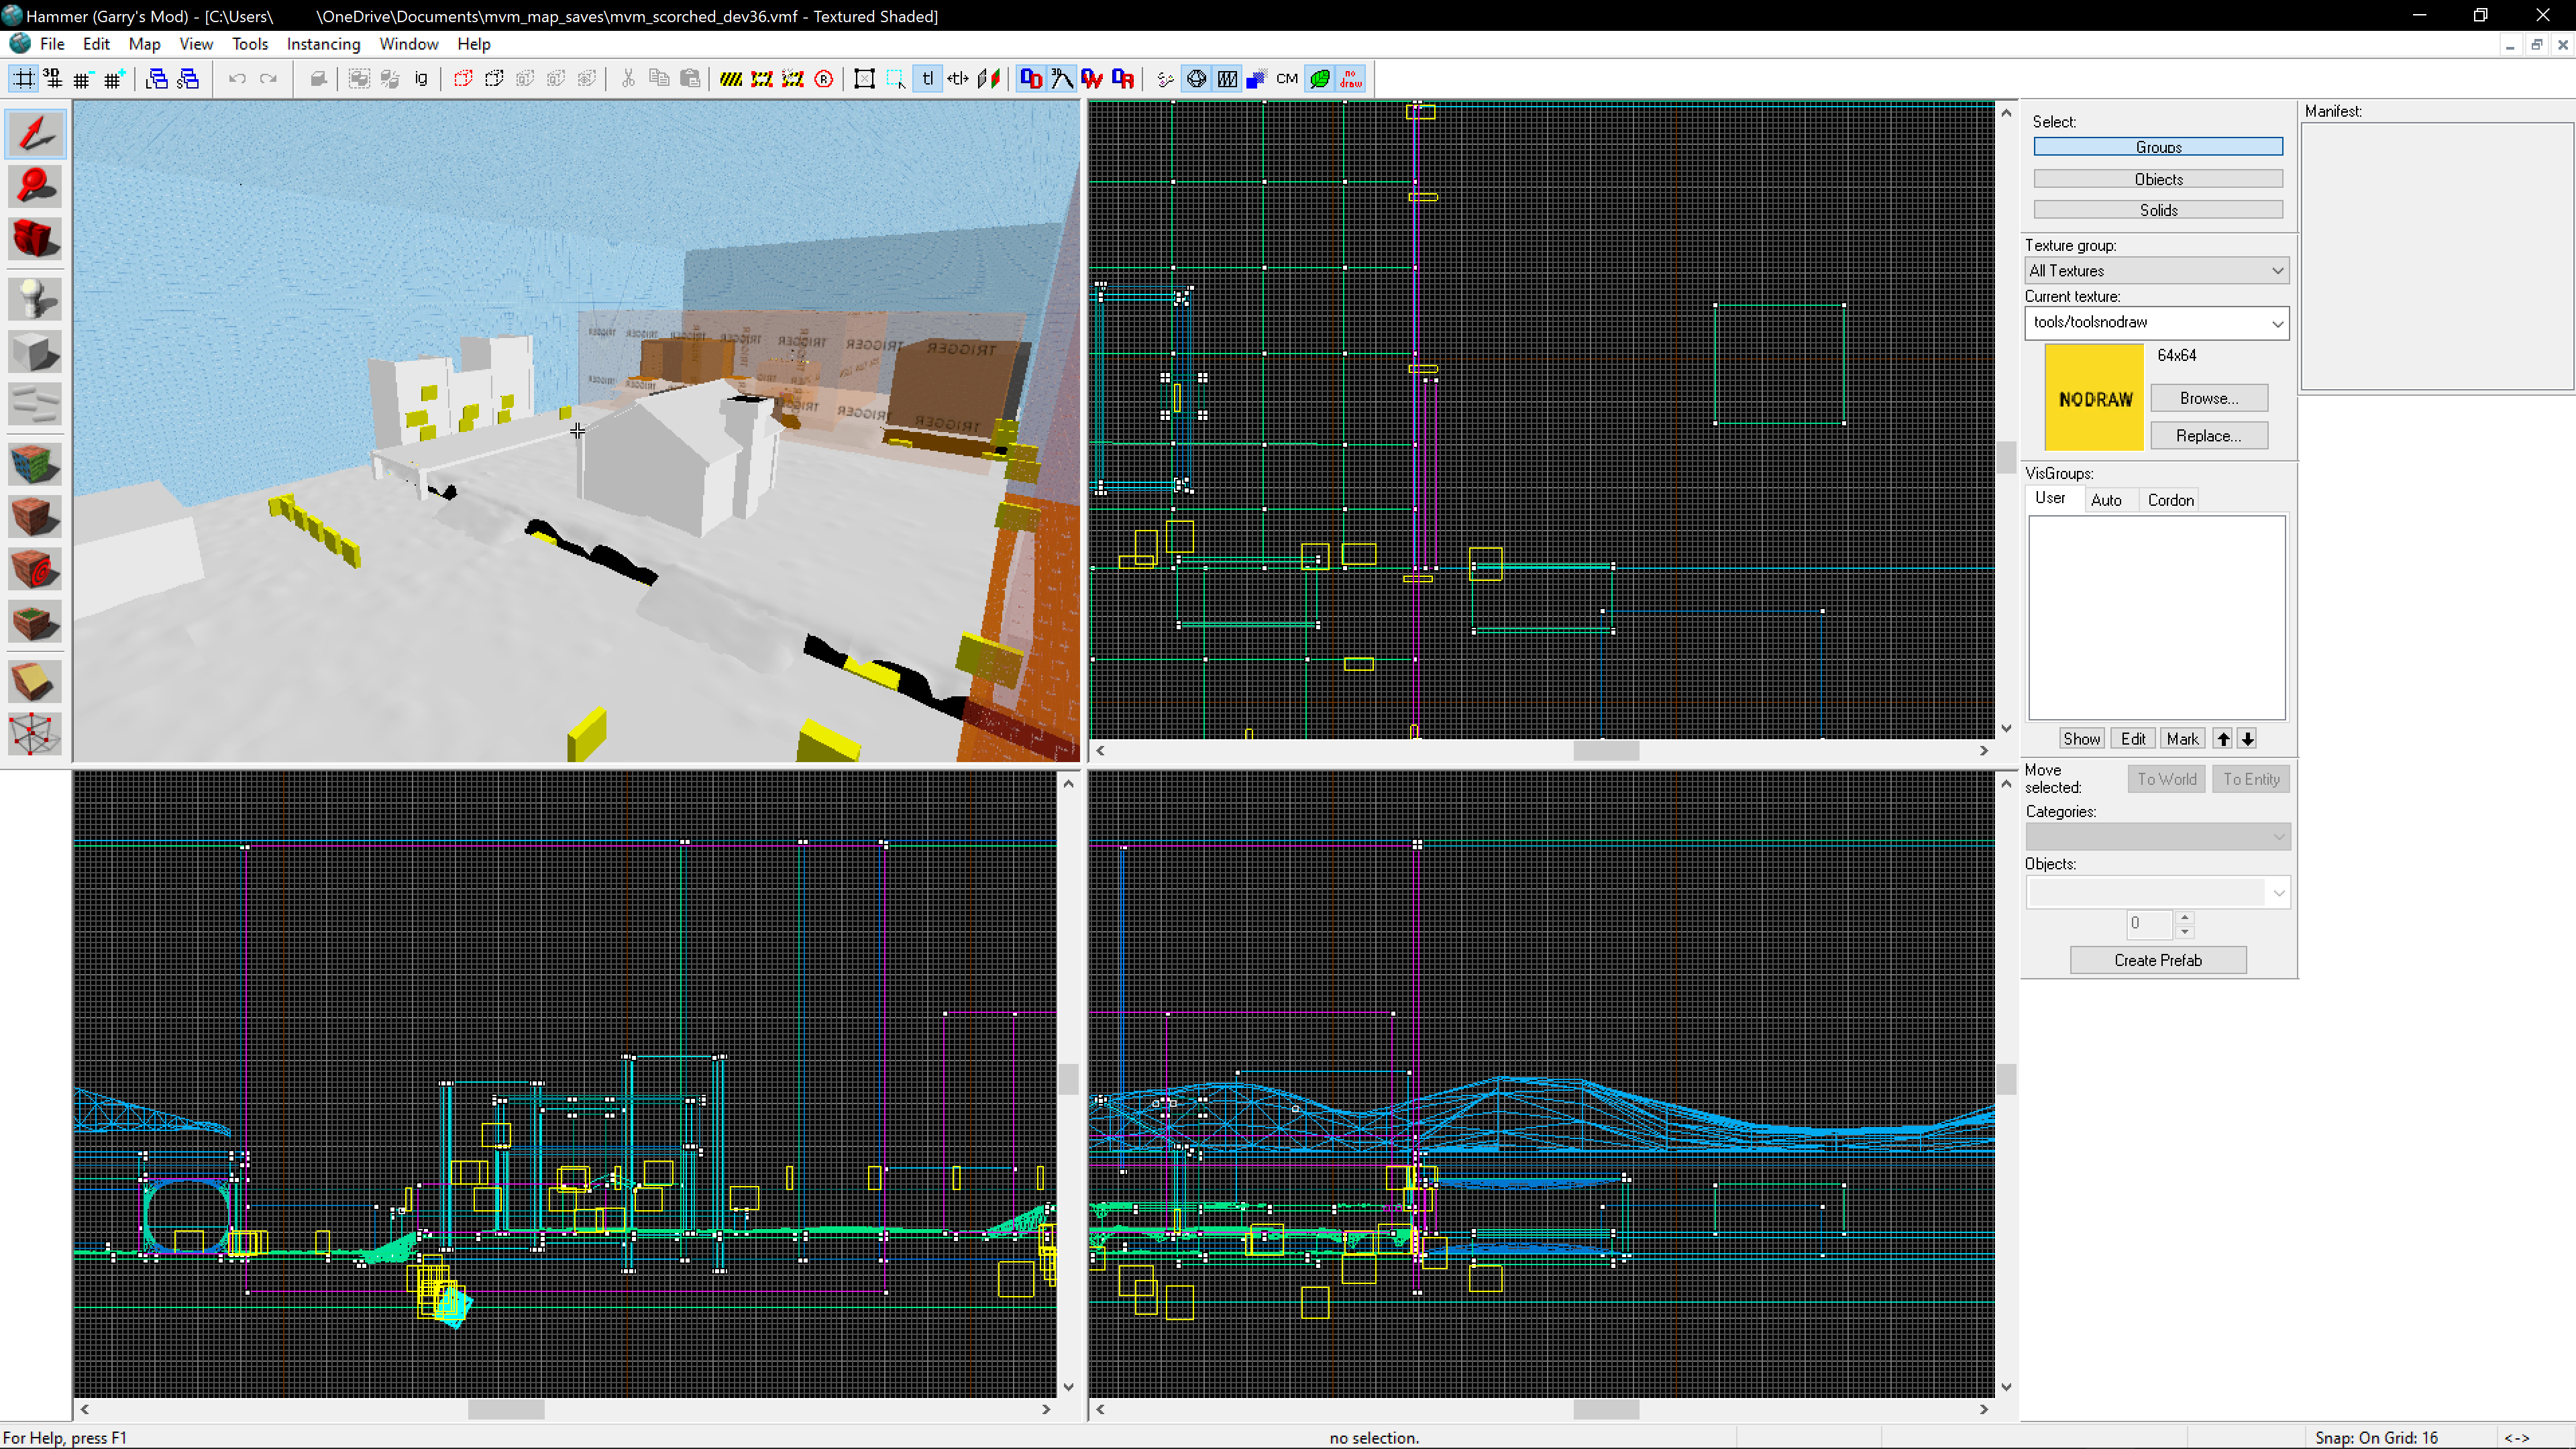Click top-right viewport scroll down arrow

(2006, 728)
